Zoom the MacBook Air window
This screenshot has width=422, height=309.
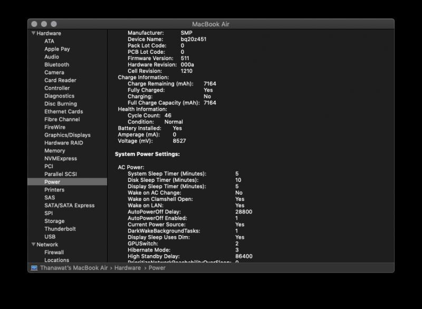[x=54, y=24]
